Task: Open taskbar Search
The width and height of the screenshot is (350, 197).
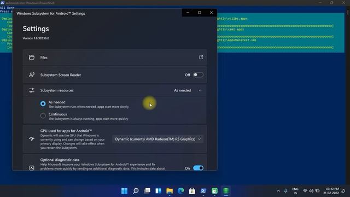Action: [x=136, y=191]
